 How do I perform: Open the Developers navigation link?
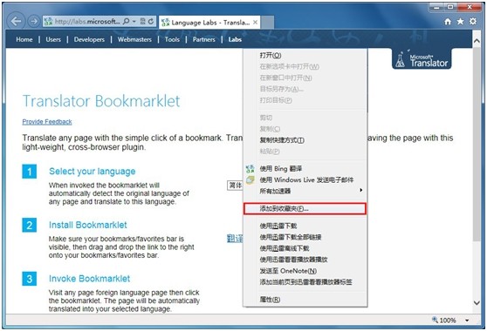89,40
